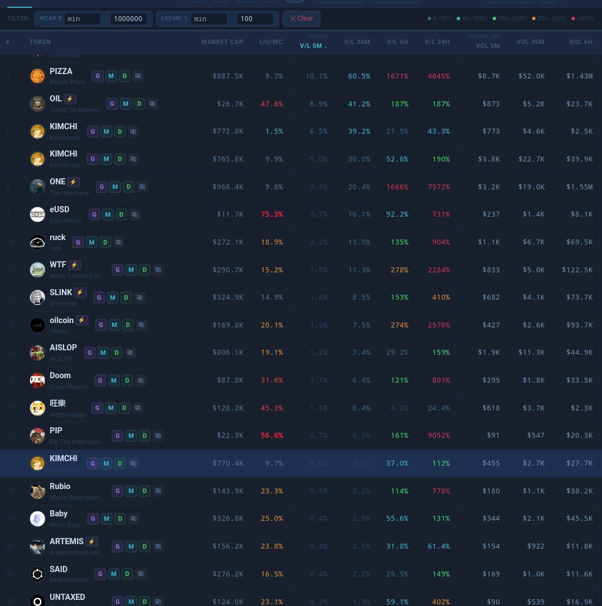Click the D icon in the PIP row
The image size is (602, 606).
[x=144, y=436]
